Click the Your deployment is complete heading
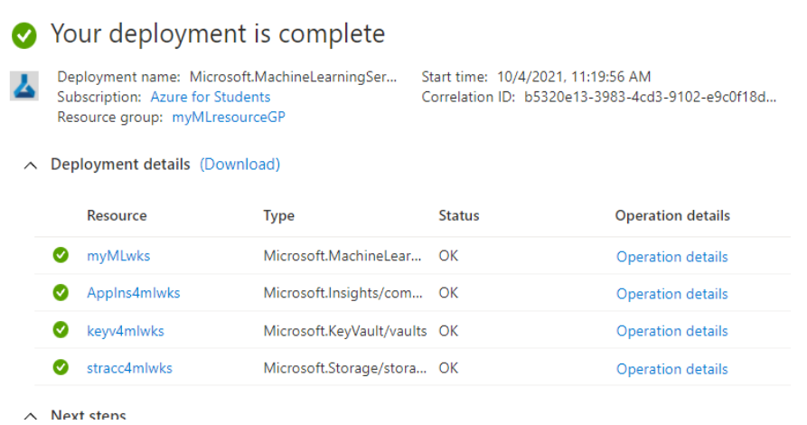 [218, 34]
